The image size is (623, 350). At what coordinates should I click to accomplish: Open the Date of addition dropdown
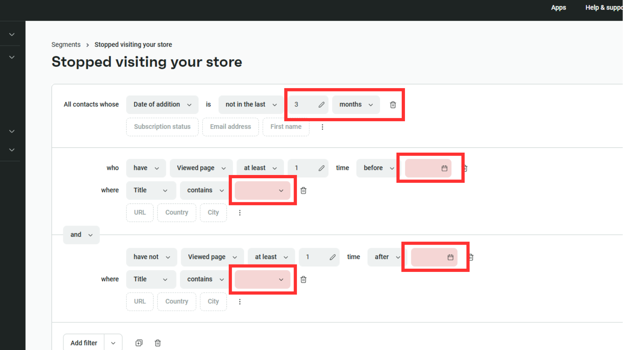click(162, 104)
